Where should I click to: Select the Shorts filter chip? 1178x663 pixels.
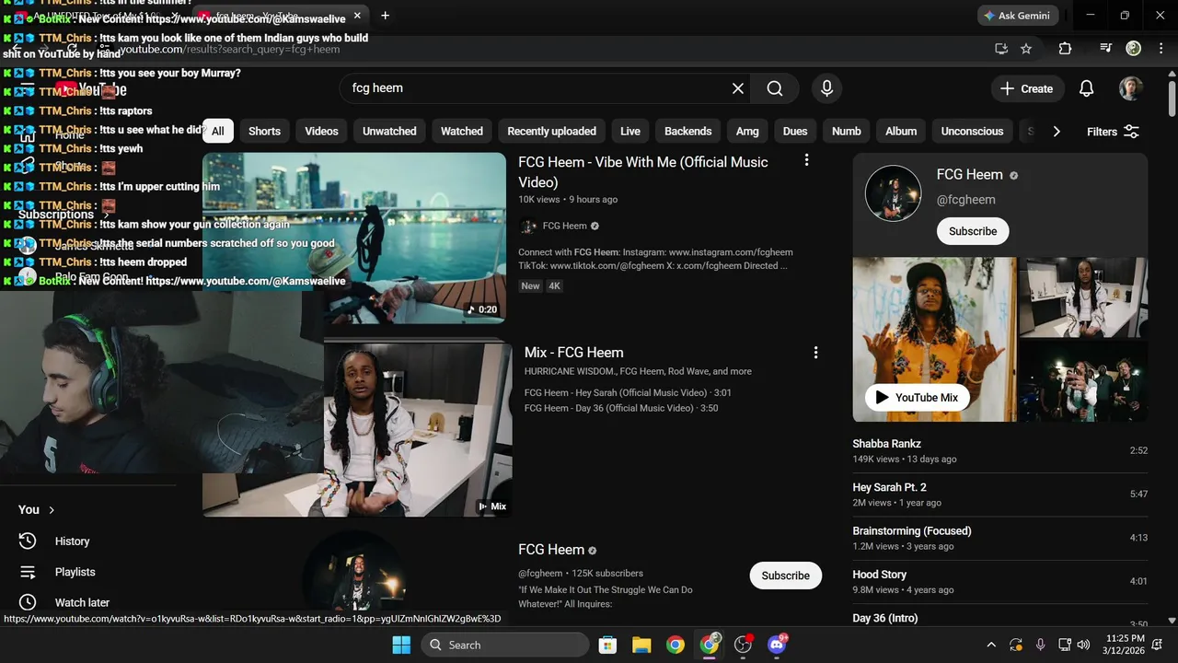264,131
